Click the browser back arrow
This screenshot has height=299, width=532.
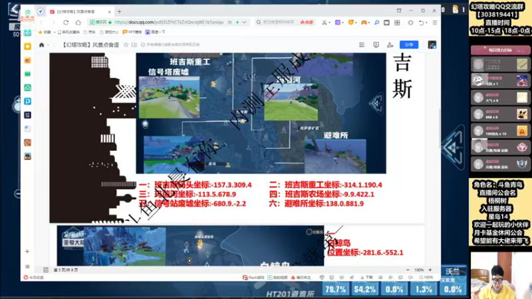click(41, 23)
